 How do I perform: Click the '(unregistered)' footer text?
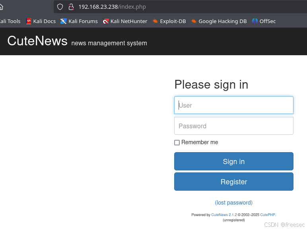234,220
